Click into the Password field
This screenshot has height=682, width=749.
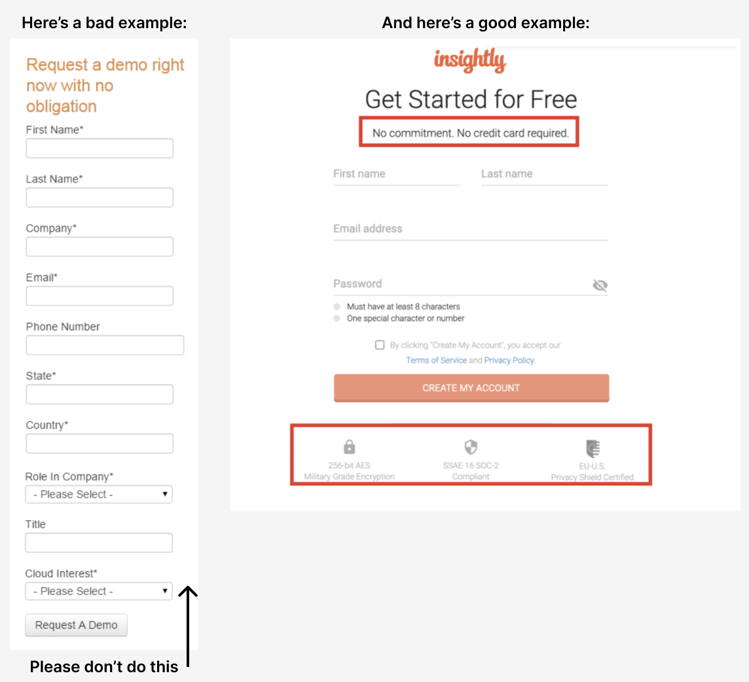pyautogui.click(x=458, y=284)
